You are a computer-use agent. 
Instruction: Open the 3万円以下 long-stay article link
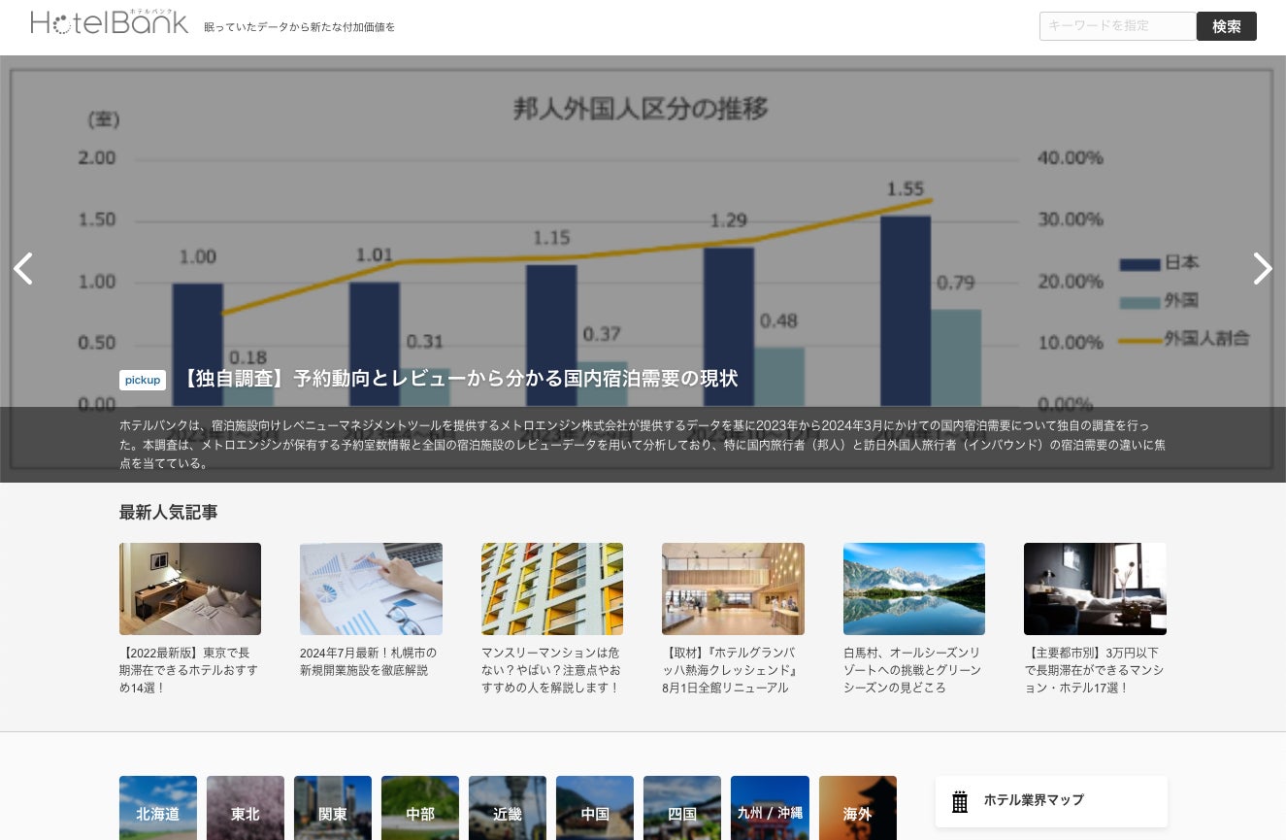tap(1094, 670)
